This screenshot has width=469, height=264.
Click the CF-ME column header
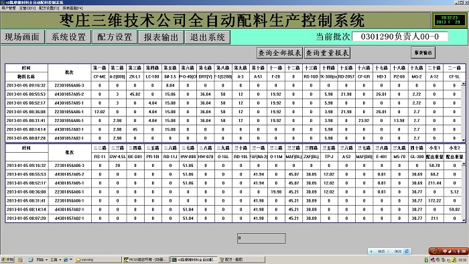point(100,76)
